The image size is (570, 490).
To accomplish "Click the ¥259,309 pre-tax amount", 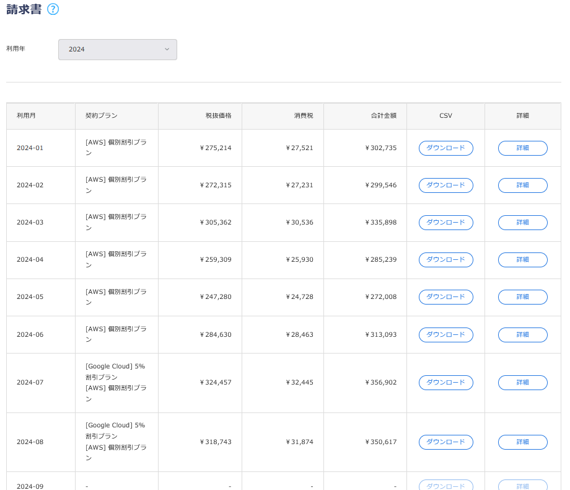I will 216,259.
